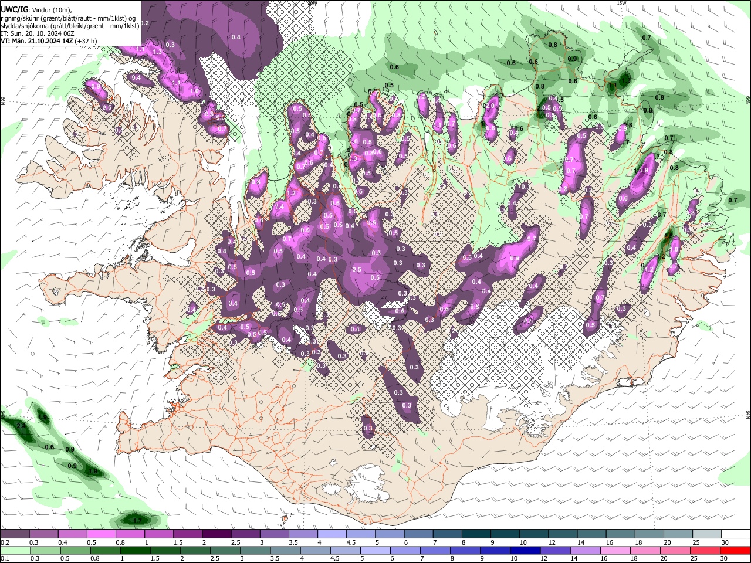
Task: Click the lavender snow swatch between 4 and 4.5
Action: (x=331, y=534)
